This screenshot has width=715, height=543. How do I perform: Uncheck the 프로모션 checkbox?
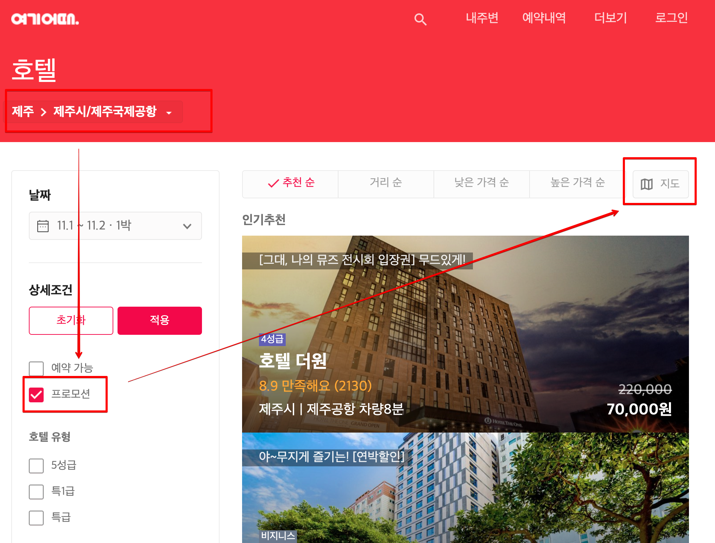point(36,395)
